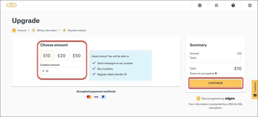Open the user account profile icon

[x=250, y=5]
